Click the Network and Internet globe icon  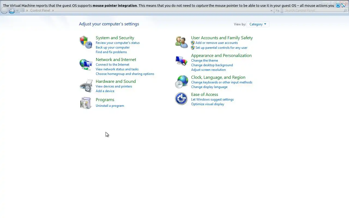click(86, 64)
